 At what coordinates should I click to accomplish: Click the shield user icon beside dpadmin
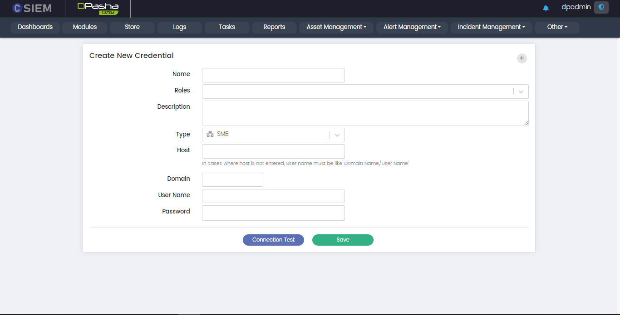(x=601, y=7)
